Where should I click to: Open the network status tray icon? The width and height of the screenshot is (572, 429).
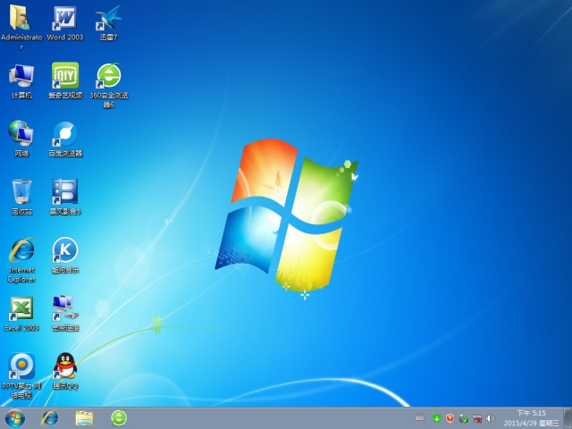[x=476, y=418]
